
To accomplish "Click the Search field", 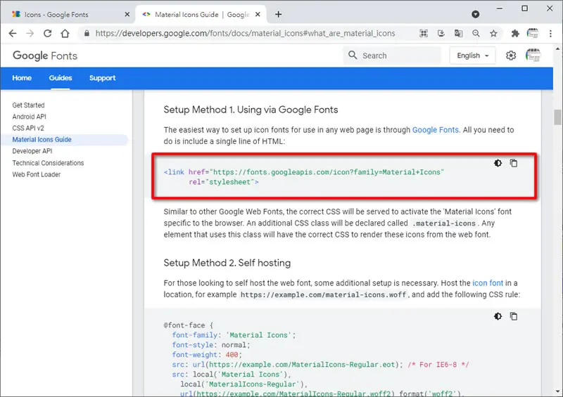I will tap(393, 56).
